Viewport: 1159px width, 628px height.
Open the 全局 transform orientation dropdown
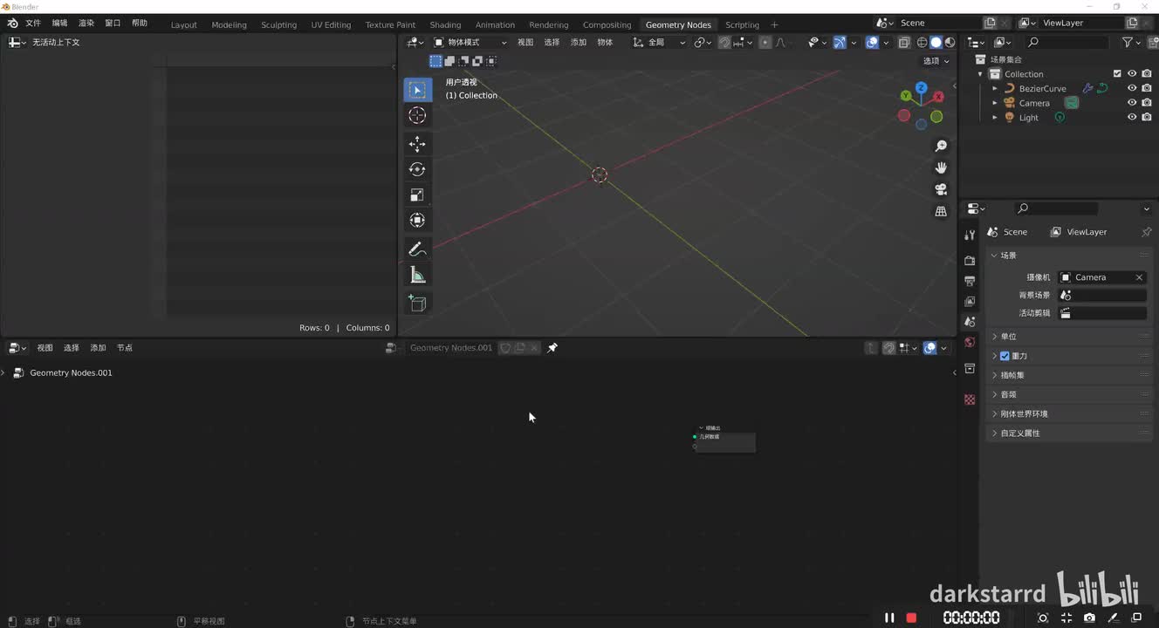[x=659, y=42]
